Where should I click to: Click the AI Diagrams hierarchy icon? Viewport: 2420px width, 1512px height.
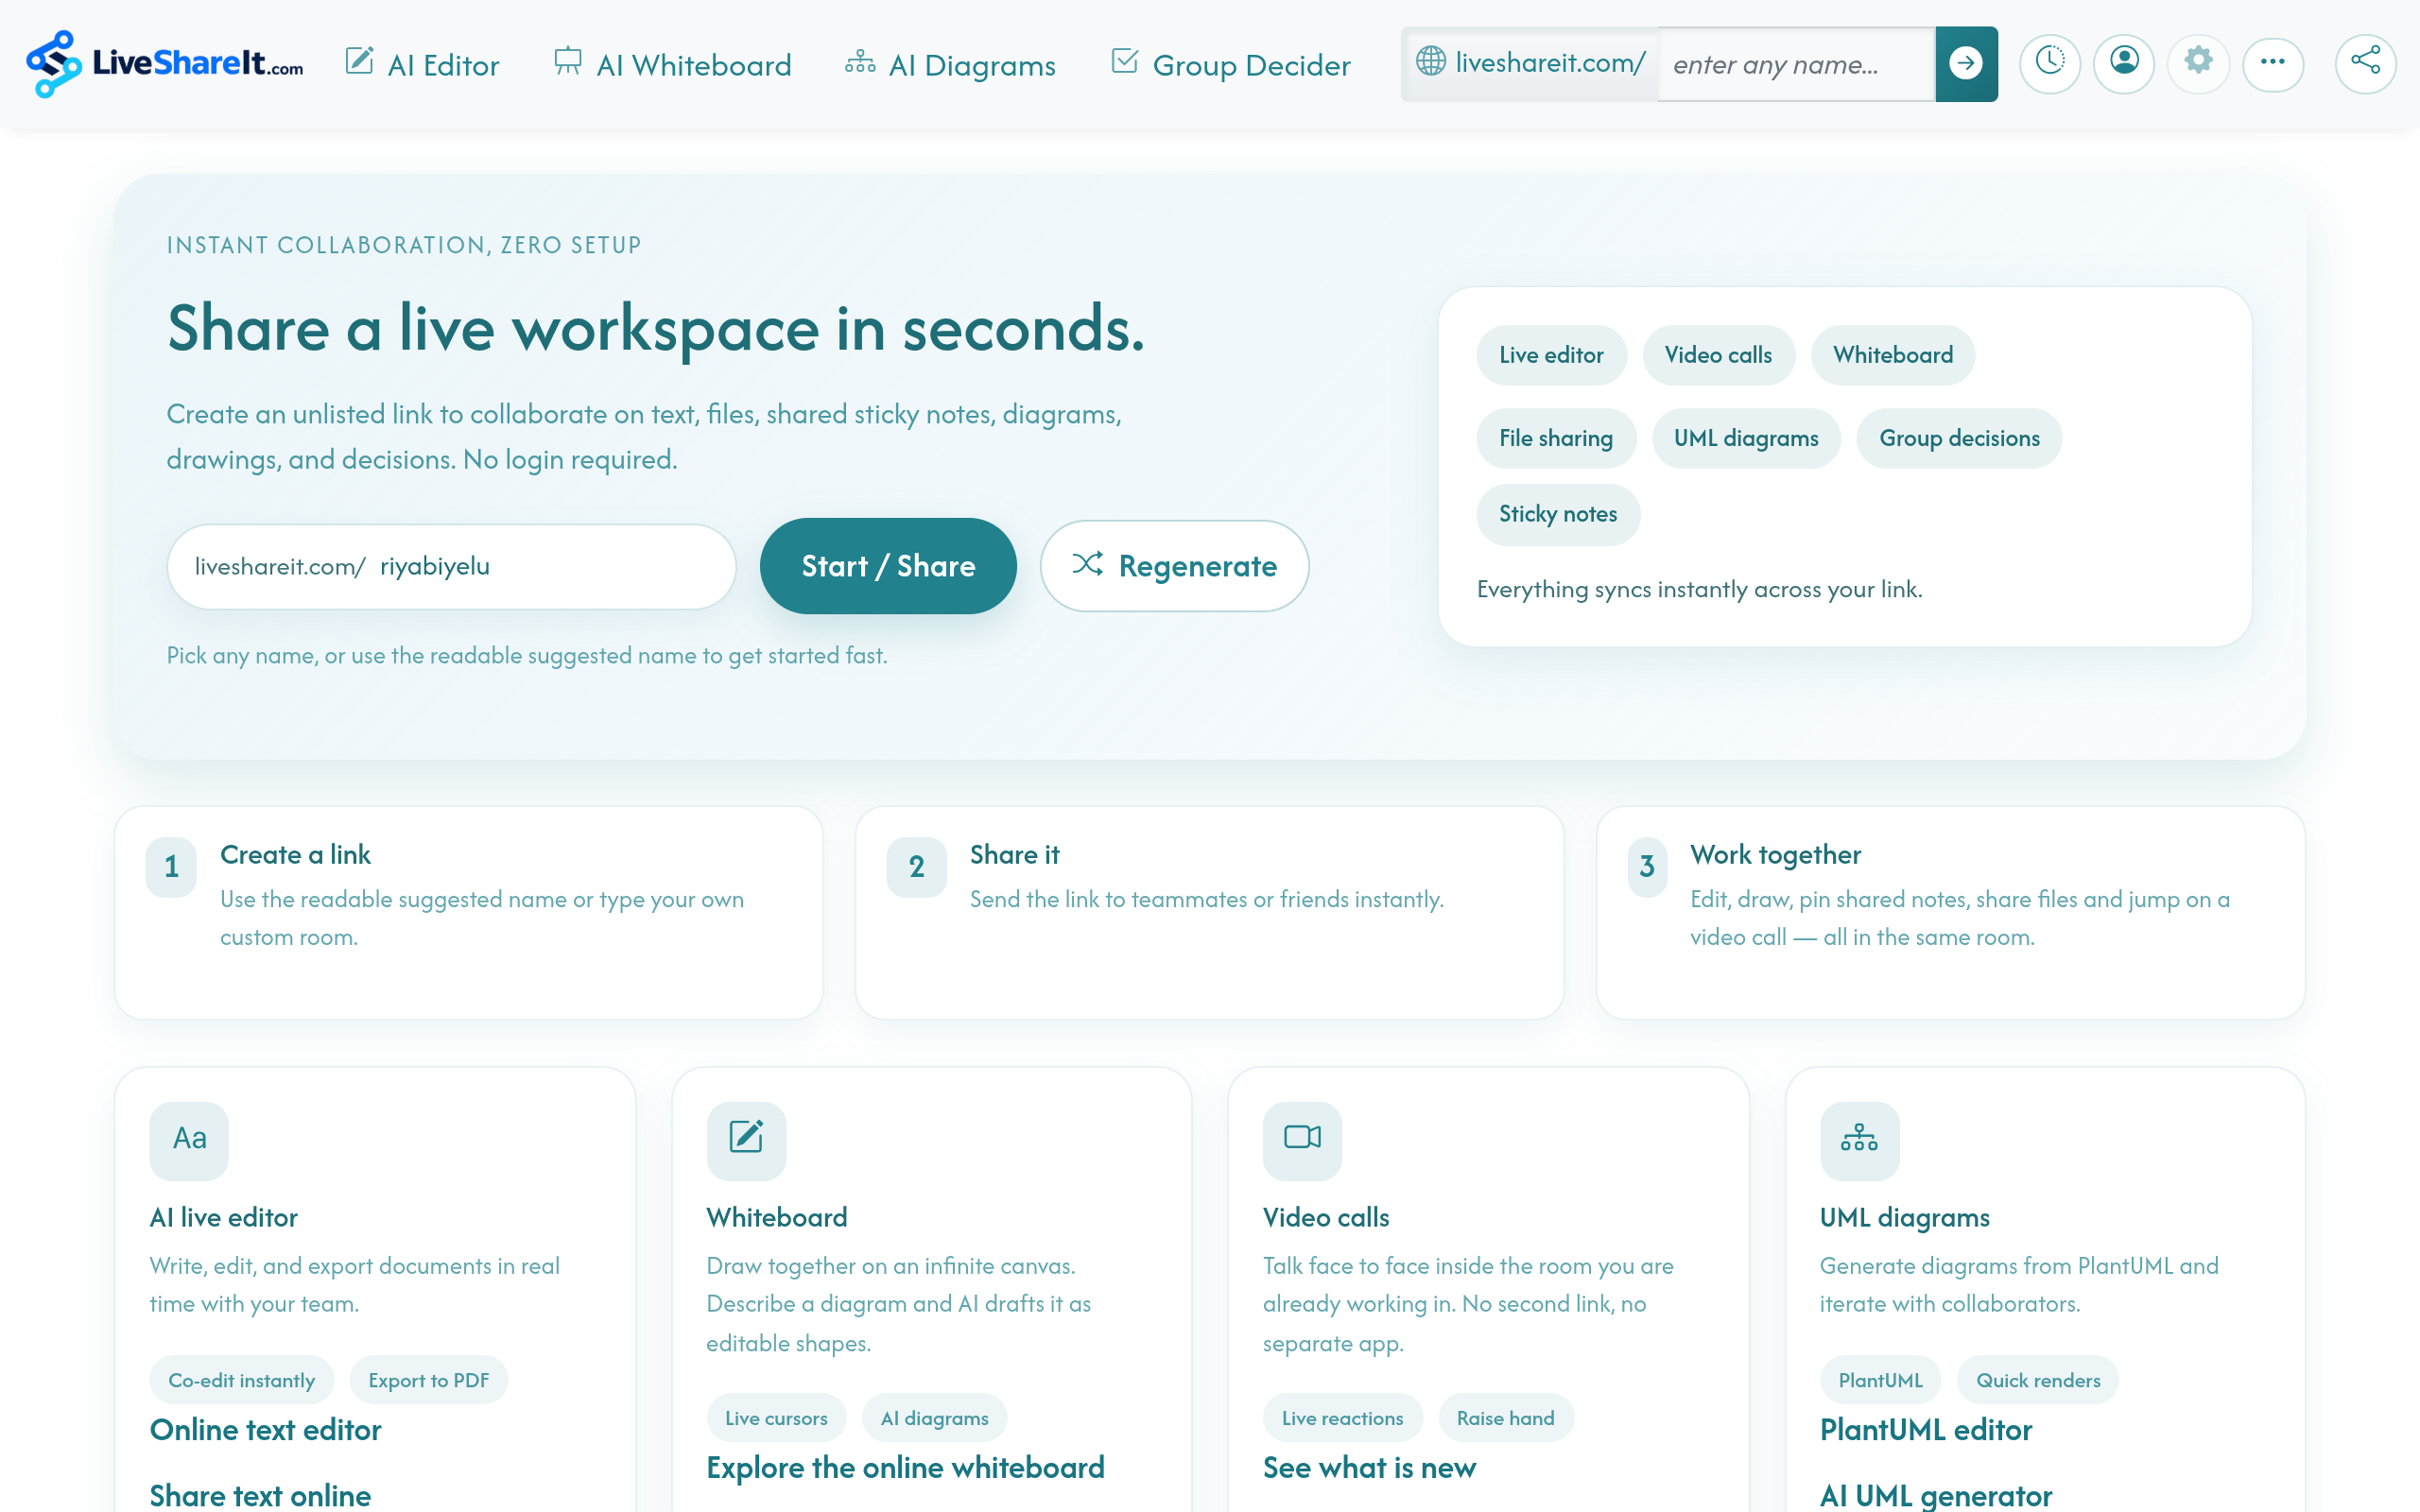coord(860,62)
